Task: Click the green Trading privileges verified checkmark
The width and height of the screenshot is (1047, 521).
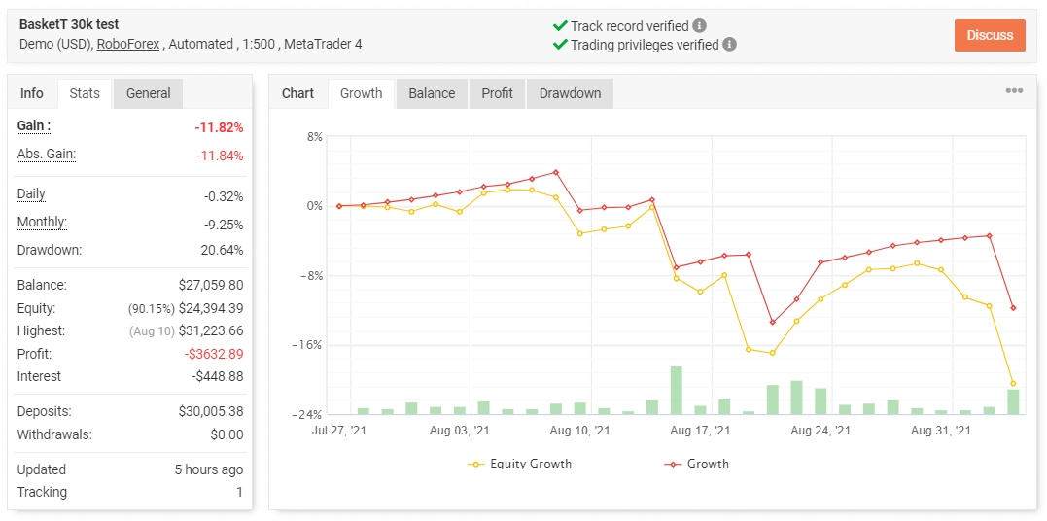Action: click(x=560, y=45)
